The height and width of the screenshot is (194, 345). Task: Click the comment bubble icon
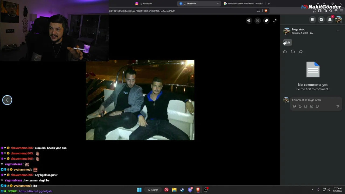click(x=293, y=51)
